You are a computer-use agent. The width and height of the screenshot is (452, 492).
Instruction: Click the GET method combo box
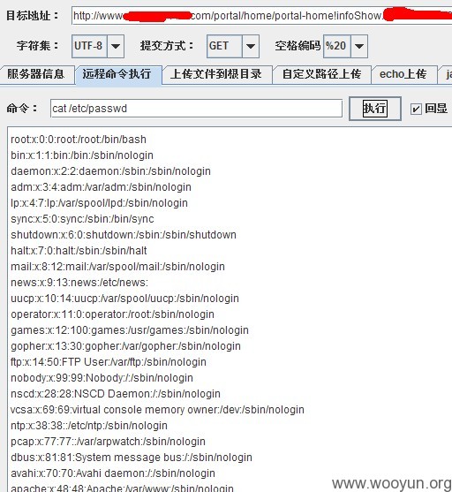[233, 46]
